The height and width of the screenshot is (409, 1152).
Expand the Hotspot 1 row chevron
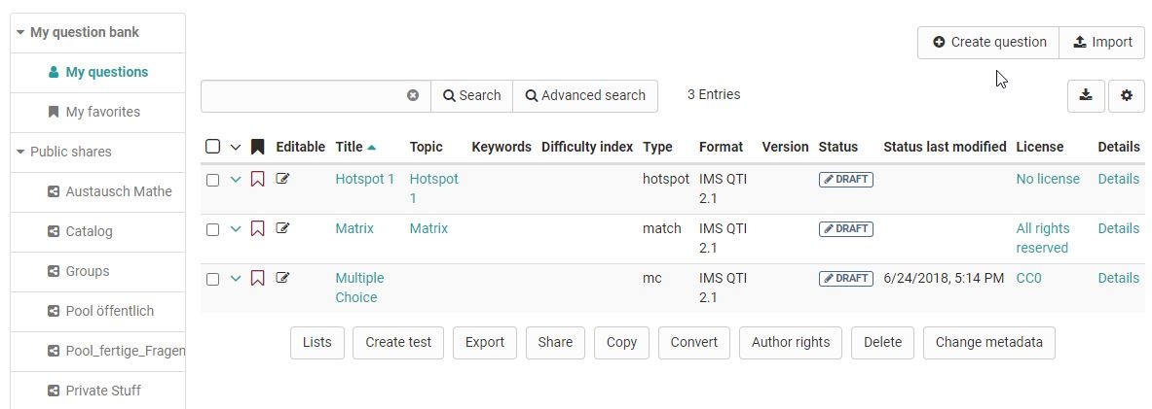tap(236, 179)
